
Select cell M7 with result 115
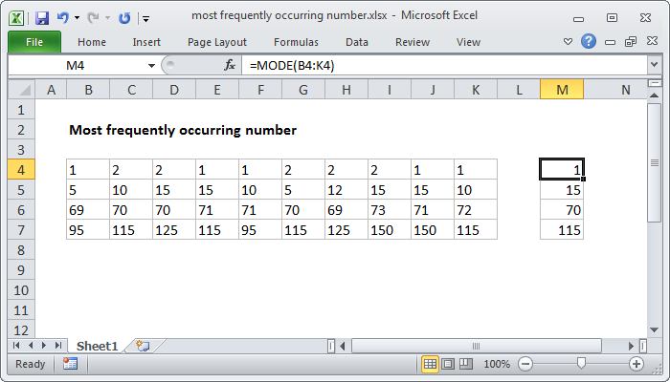(x=562, y=230)
